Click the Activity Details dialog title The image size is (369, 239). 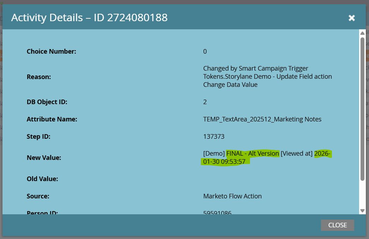pos(89,17)
